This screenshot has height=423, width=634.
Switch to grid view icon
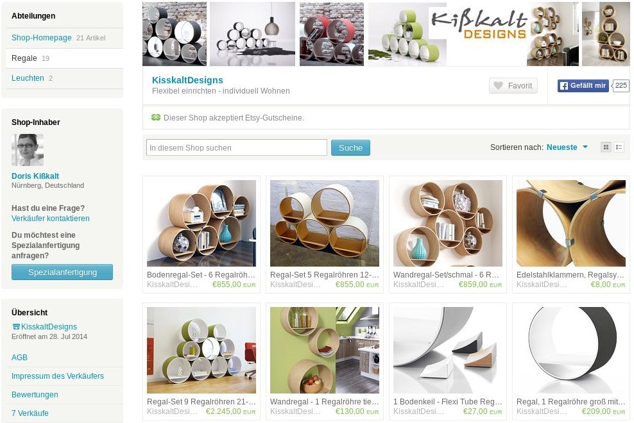(606, 147)
